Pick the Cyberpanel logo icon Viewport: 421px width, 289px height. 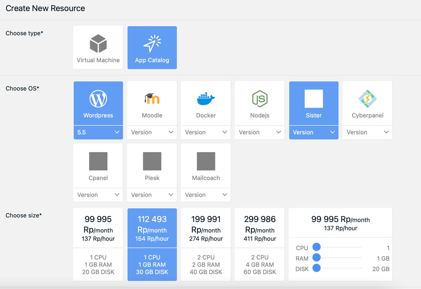tap(367, 99)
